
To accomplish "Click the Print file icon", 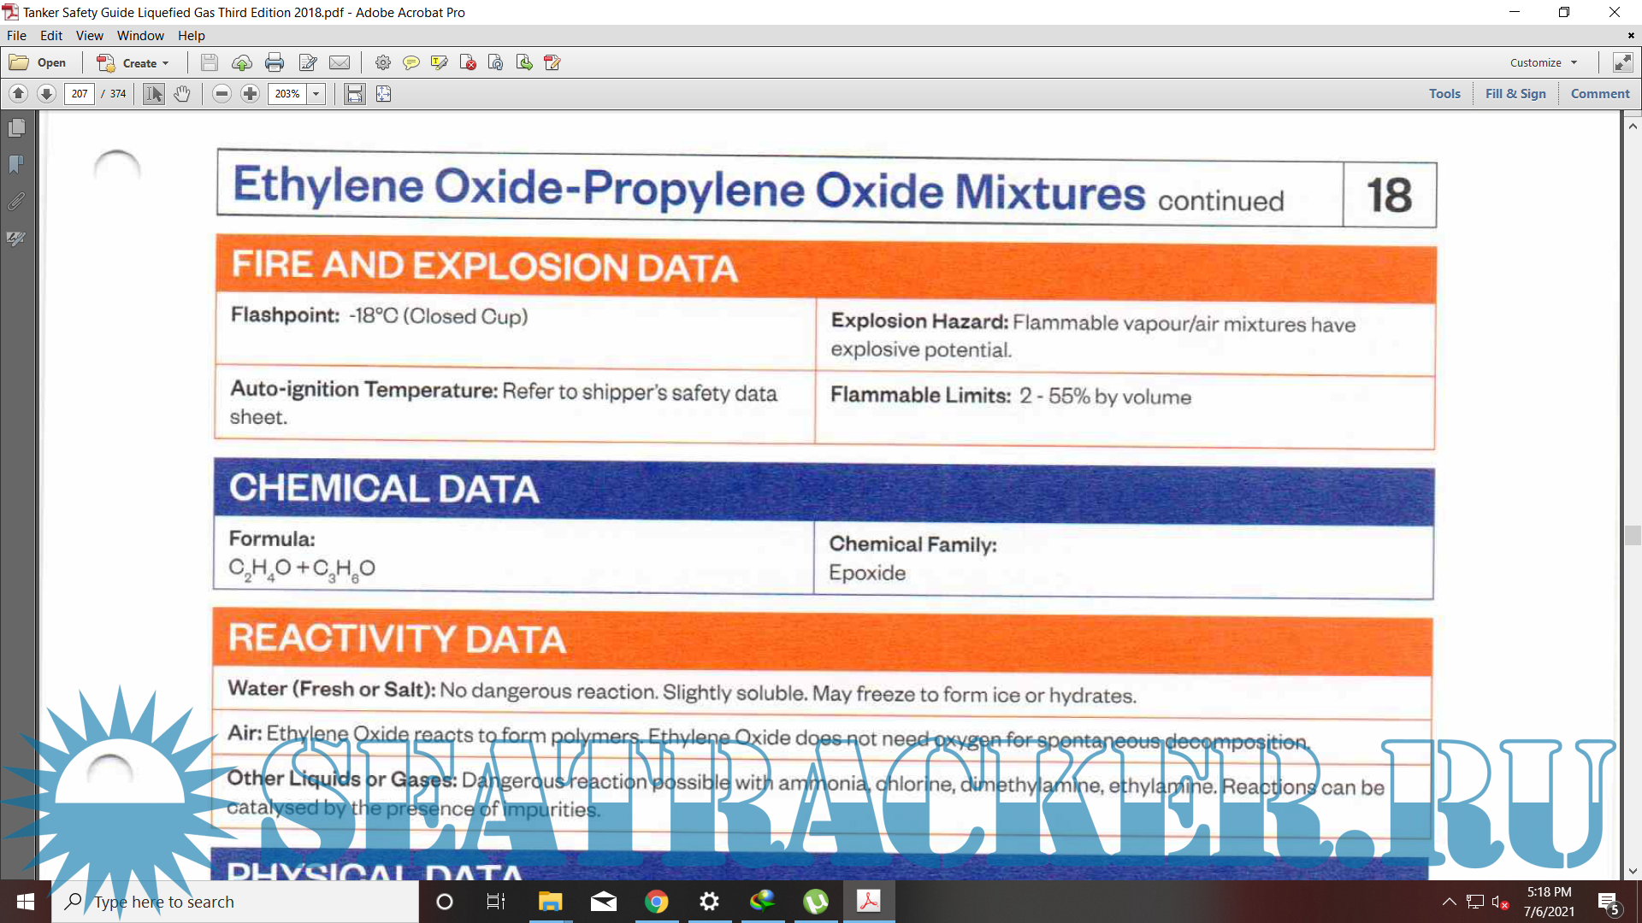I will (x=275, y=62).
